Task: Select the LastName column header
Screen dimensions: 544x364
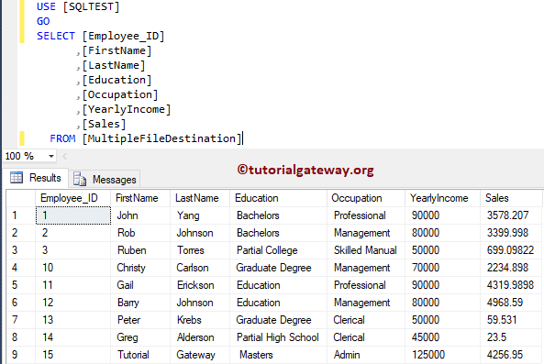Action: click(x=200, y=198)
